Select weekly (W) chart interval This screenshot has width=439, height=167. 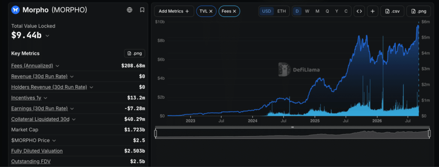click(x=307, y=11)
